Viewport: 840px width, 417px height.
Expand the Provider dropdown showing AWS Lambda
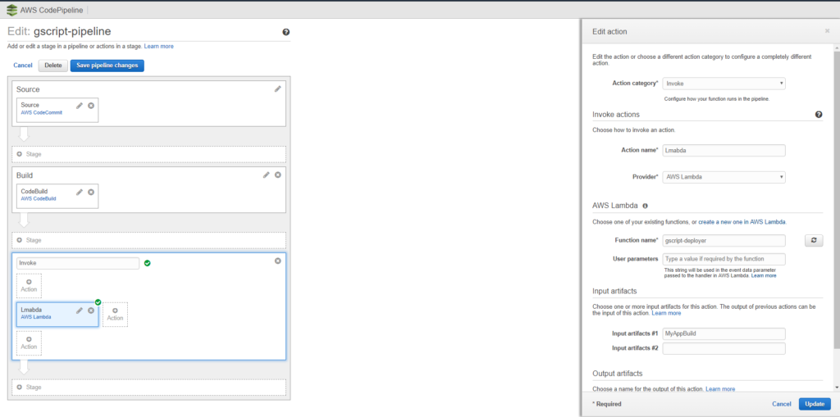pyautogui.click(x=724, y=177)
